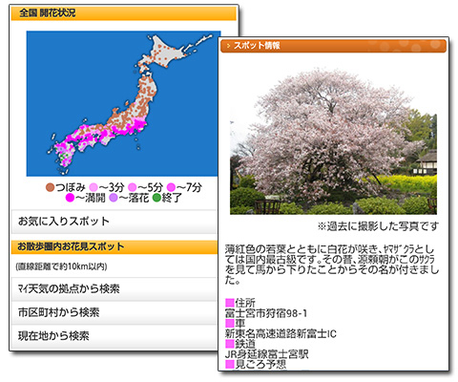Click the pink square beside 車
The height and width of the screenshot is (382, 458).
pos(230,323)
